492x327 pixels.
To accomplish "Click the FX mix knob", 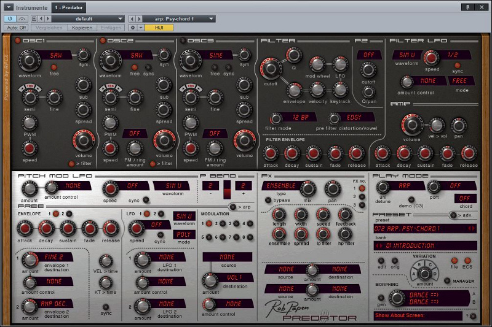I will click(308, 188).
